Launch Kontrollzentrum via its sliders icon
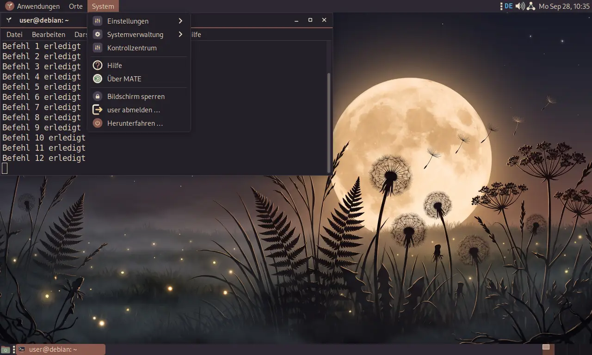 pyautogui.click(x=98, y=48)
